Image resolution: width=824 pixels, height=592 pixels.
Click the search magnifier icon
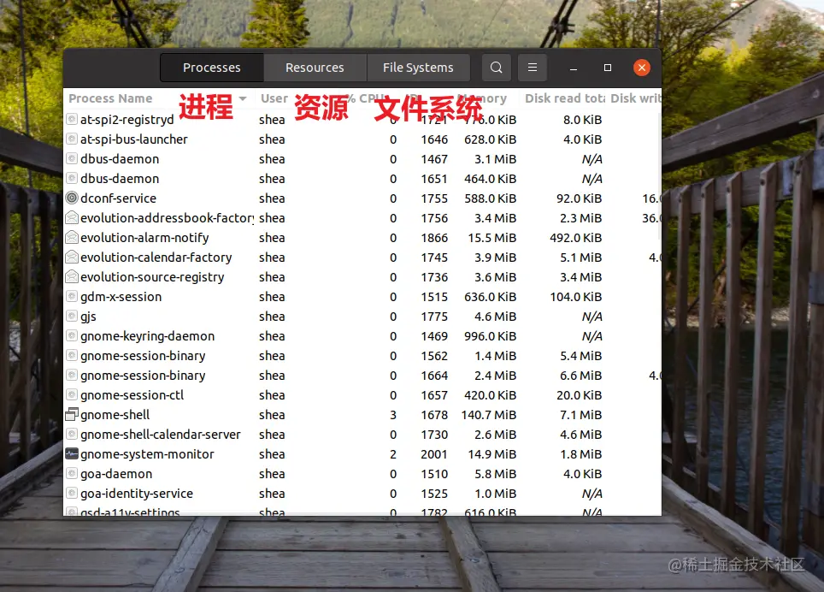tap(496, 68)
